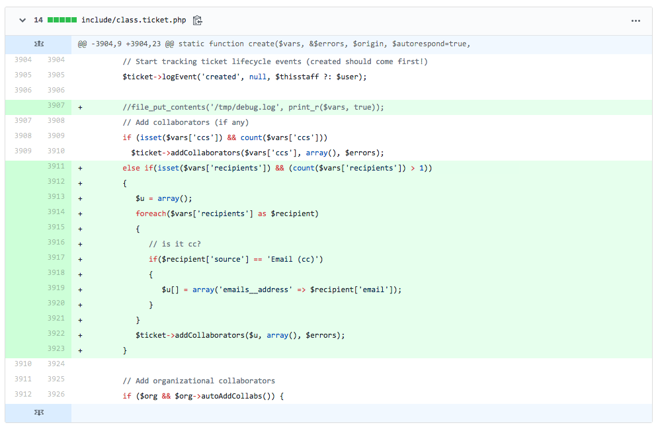658x429 pixels.
Task: Click the plus marker on line 3919
Action: click(x=80, y=290)
